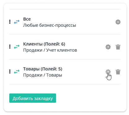Click the Продажи / Товары subtitle
The image size is (129, 115).
pos(43,75)
